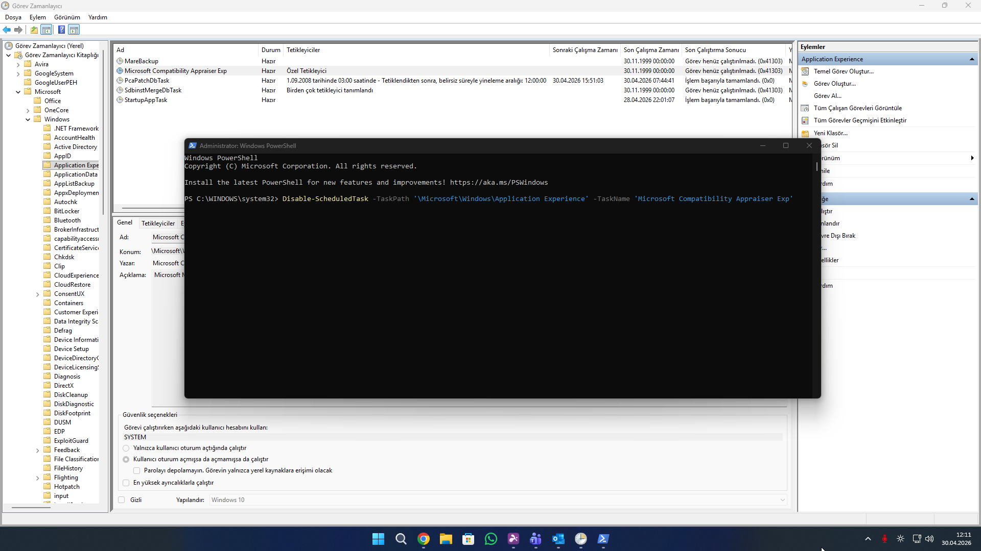Go up one level via folder-arrow icon
981x551 pixels.
(34, 30)
